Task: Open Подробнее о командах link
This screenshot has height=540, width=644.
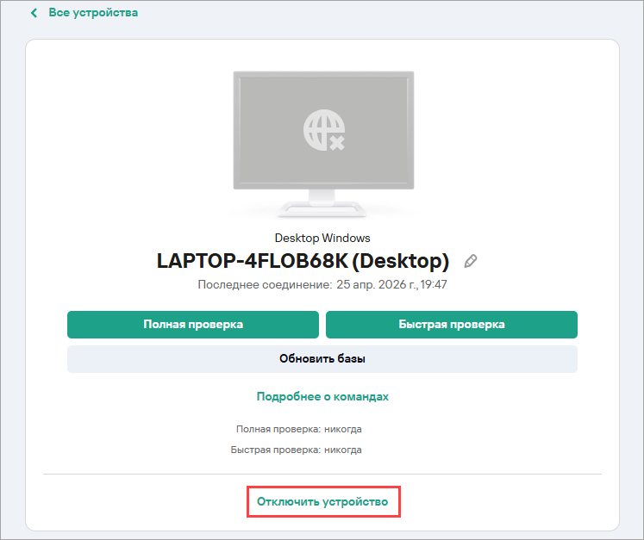Action: click(x=322, y=396)
